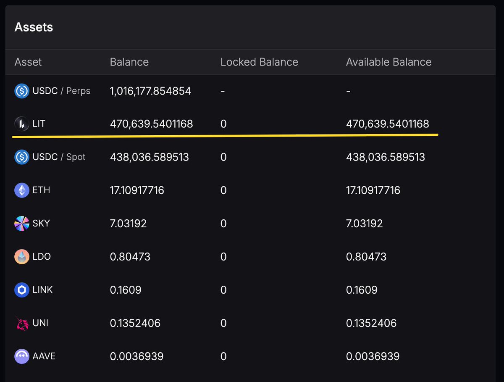Click ETH locked balance 0
Viewport: 504px width, 382px height.
(223, 190)
